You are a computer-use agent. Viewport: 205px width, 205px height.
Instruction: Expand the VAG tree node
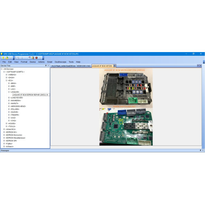pos(9,121)
